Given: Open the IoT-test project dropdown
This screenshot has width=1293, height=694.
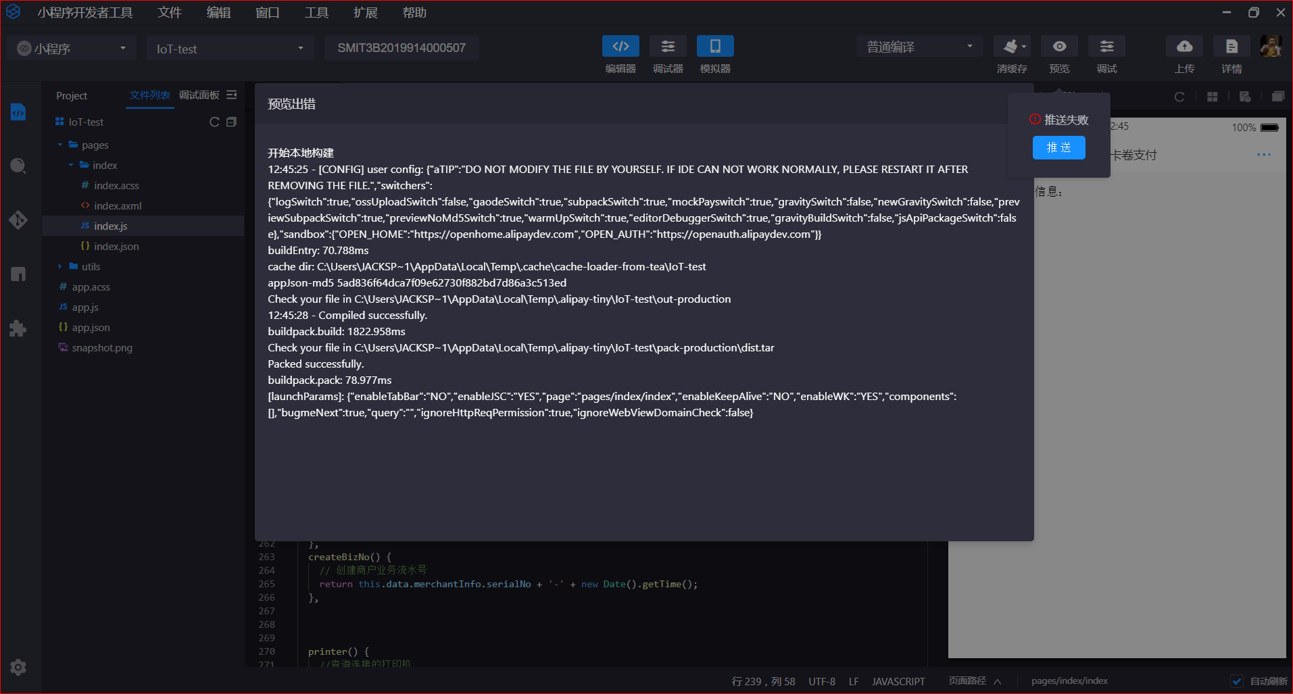Looking at the screenshot, I should click(x=230, y=48).
